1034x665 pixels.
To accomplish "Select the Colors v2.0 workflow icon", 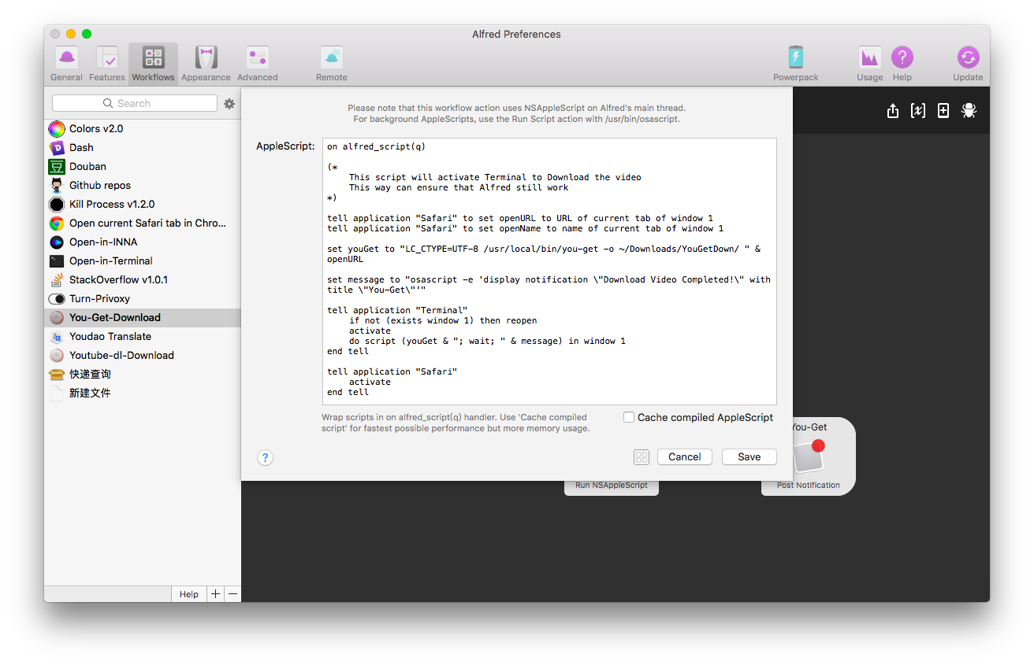I will (x=57, y=129).
